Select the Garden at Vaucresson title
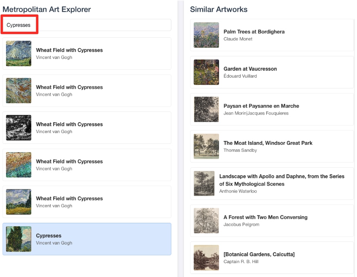The height and width of the screenshot is (277, 357). point(250,69)
